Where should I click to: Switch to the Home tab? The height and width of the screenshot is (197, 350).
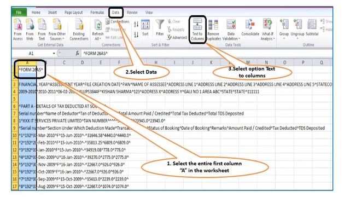click(36, 13)
